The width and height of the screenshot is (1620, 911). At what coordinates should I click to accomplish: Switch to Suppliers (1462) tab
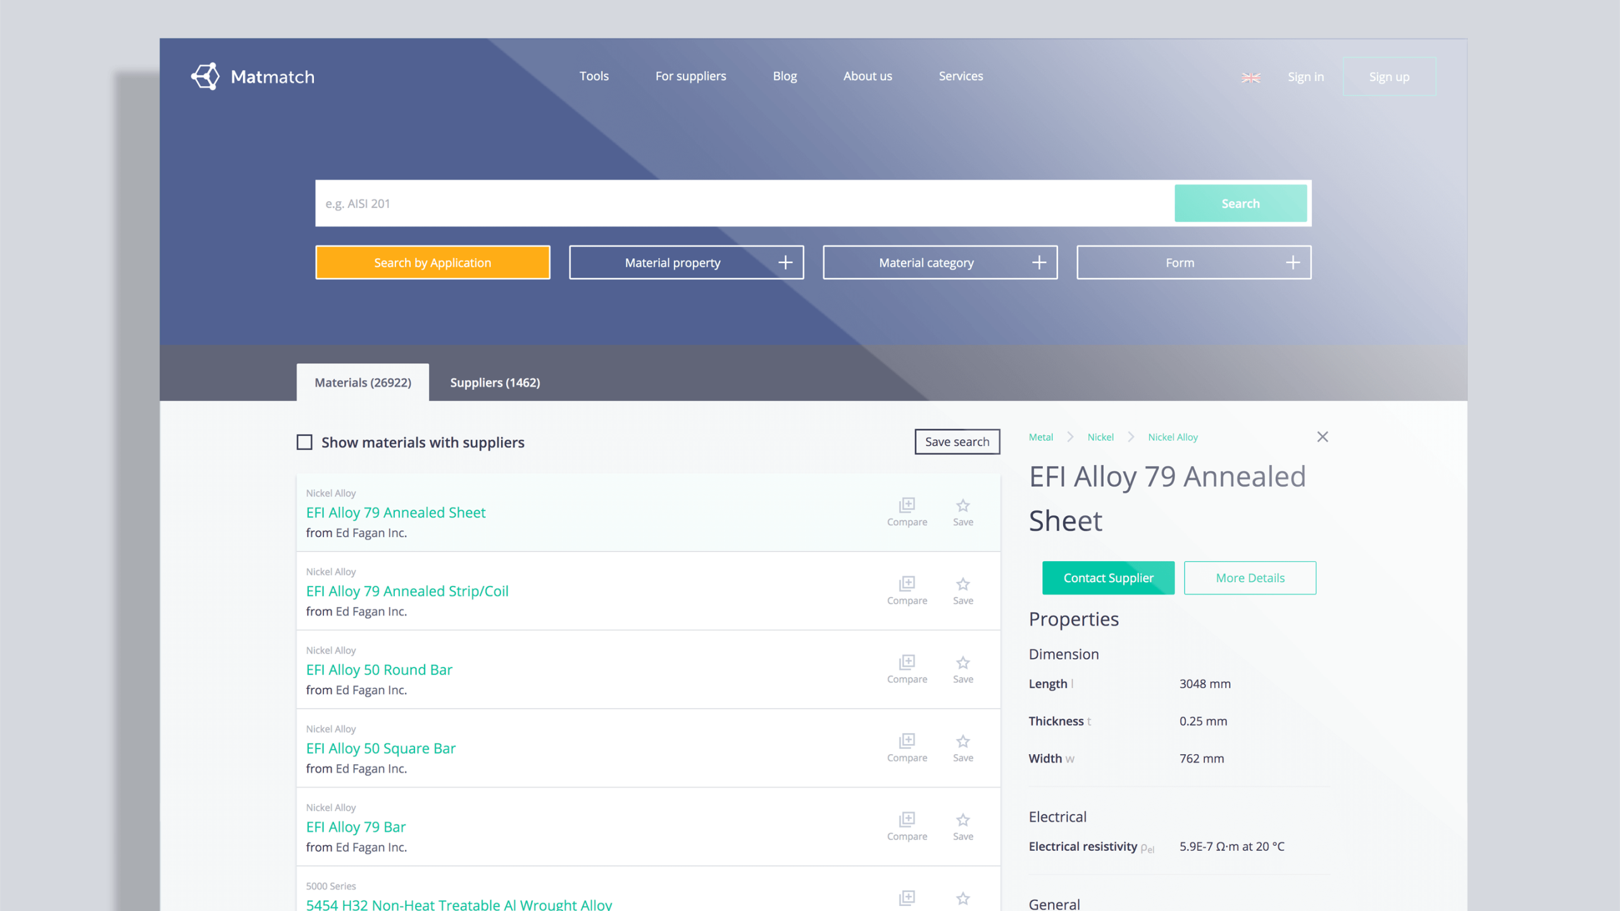click(495, 382)
